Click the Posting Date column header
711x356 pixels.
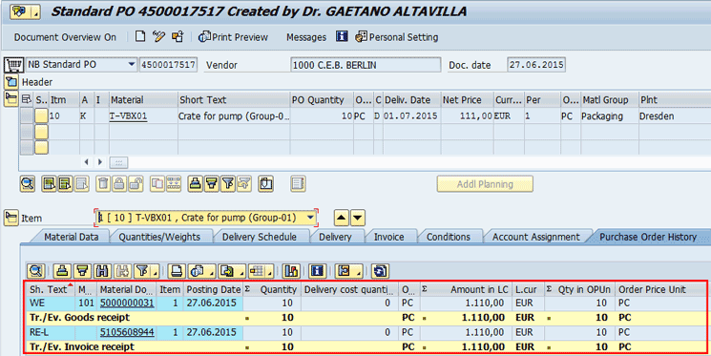(x=213, y=289)
